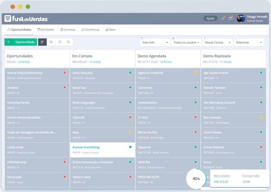Open the Maximos card
This screenshot has width=271, height=192.
[168, 150]
